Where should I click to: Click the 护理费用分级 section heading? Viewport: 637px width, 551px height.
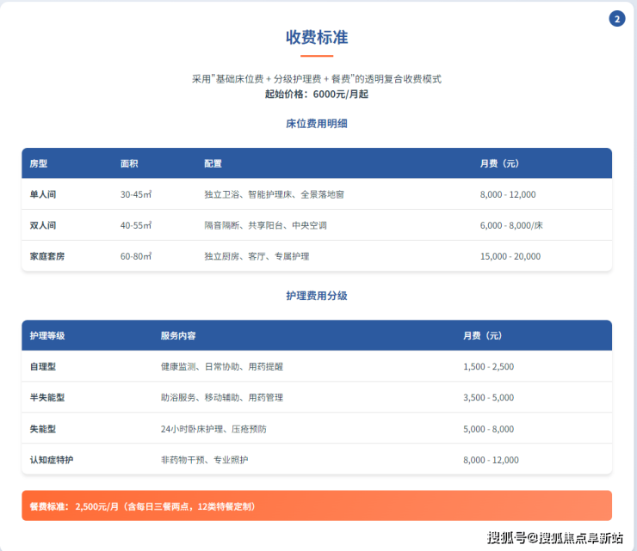pos(317,296)
